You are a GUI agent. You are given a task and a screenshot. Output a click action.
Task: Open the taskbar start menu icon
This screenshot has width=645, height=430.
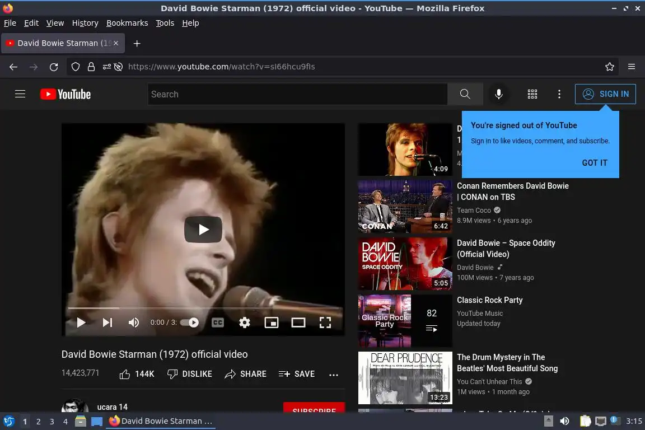(x=8, y=421)
